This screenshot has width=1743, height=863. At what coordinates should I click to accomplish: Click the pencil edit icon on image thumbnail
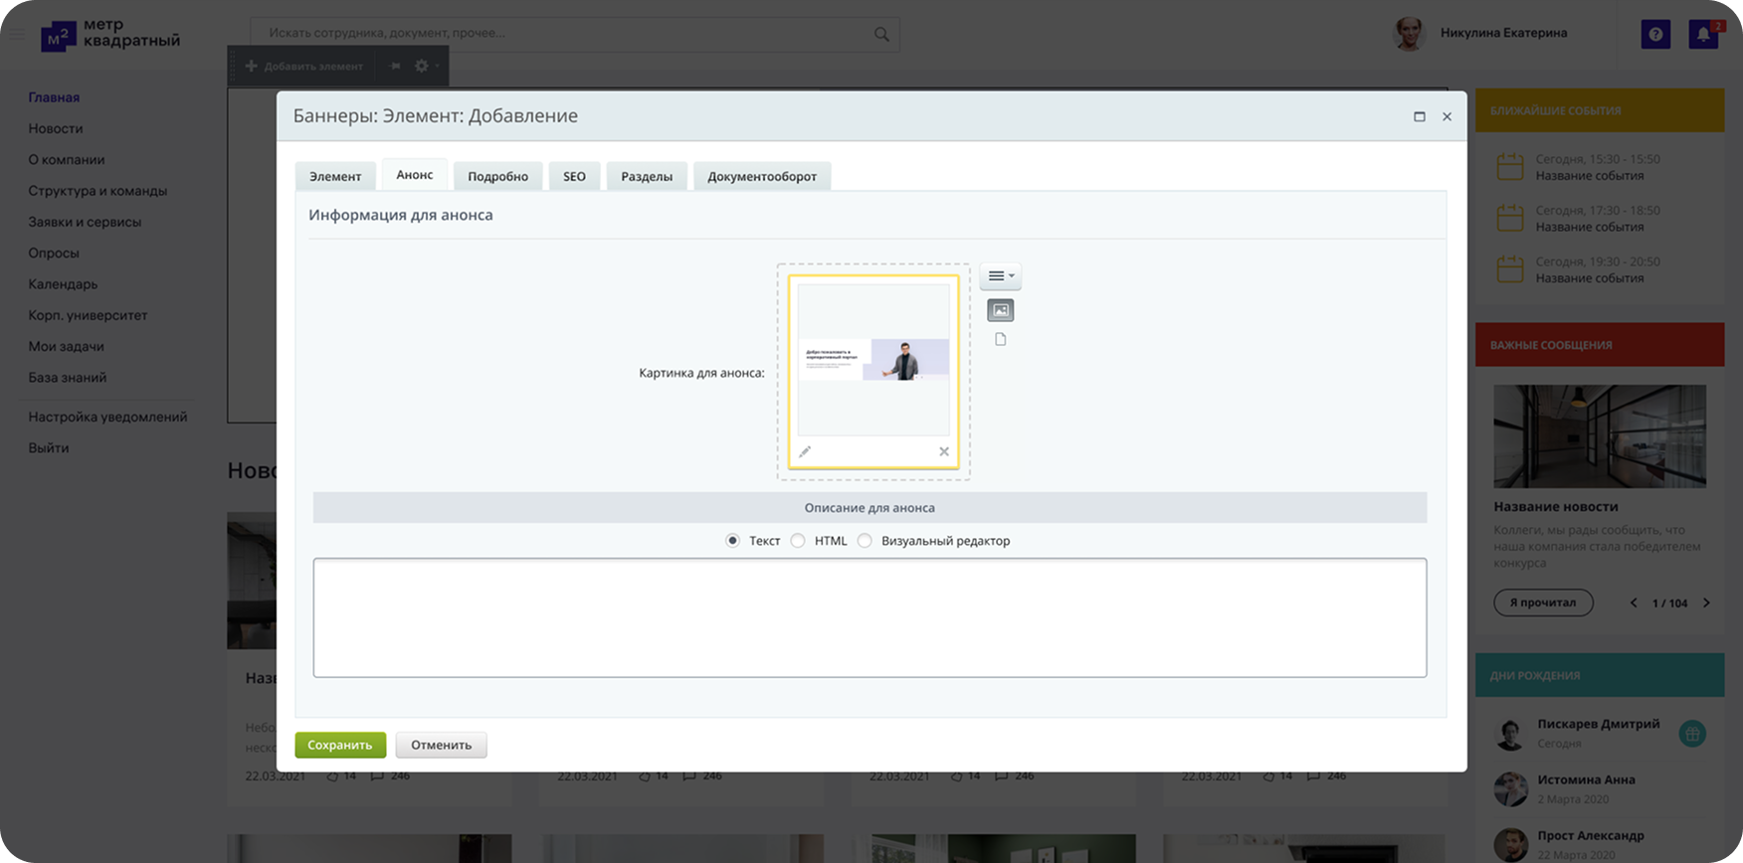805,451
